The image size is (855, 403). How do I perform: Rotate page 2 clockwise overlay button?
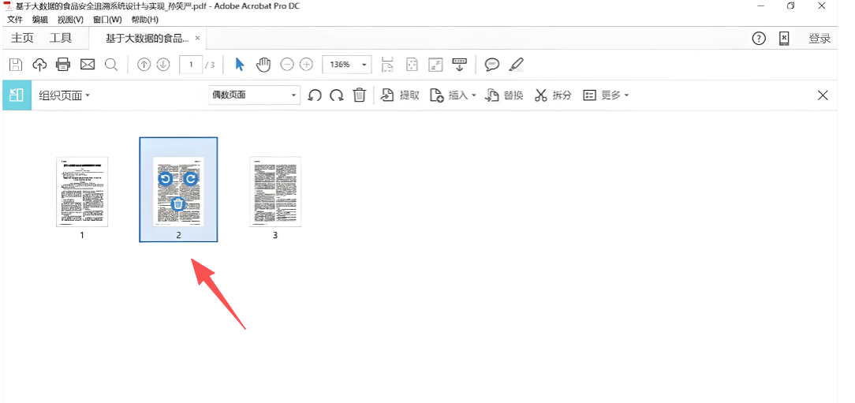[190, 179]
